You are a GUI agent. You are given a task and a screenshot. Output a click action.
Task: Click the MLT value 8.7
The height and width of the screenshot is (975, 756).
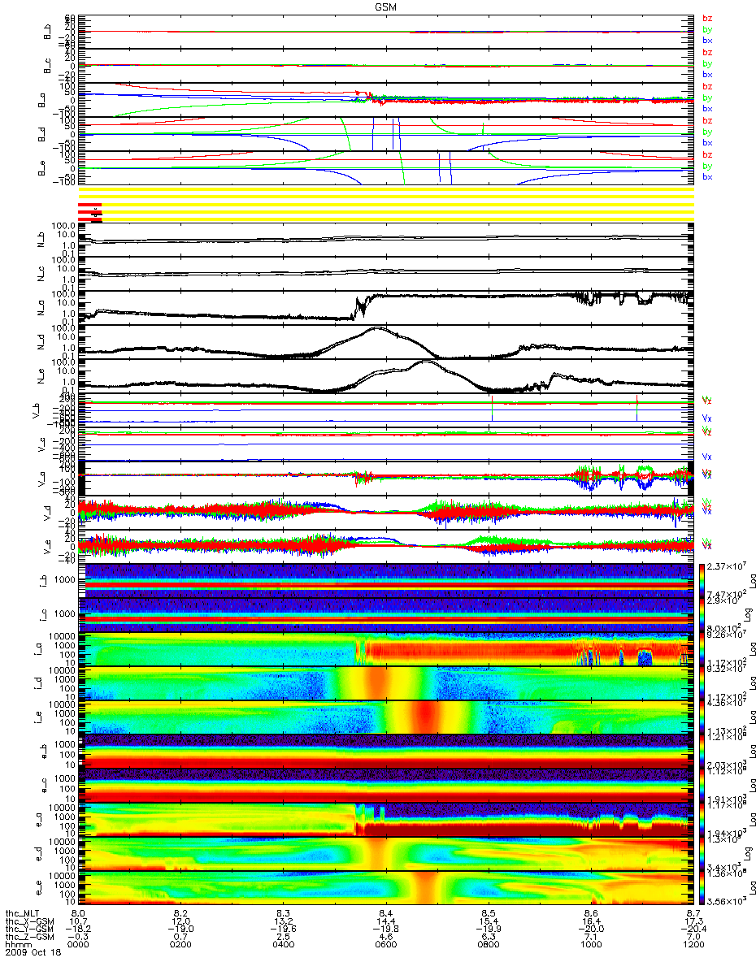(x=693, y=914)
